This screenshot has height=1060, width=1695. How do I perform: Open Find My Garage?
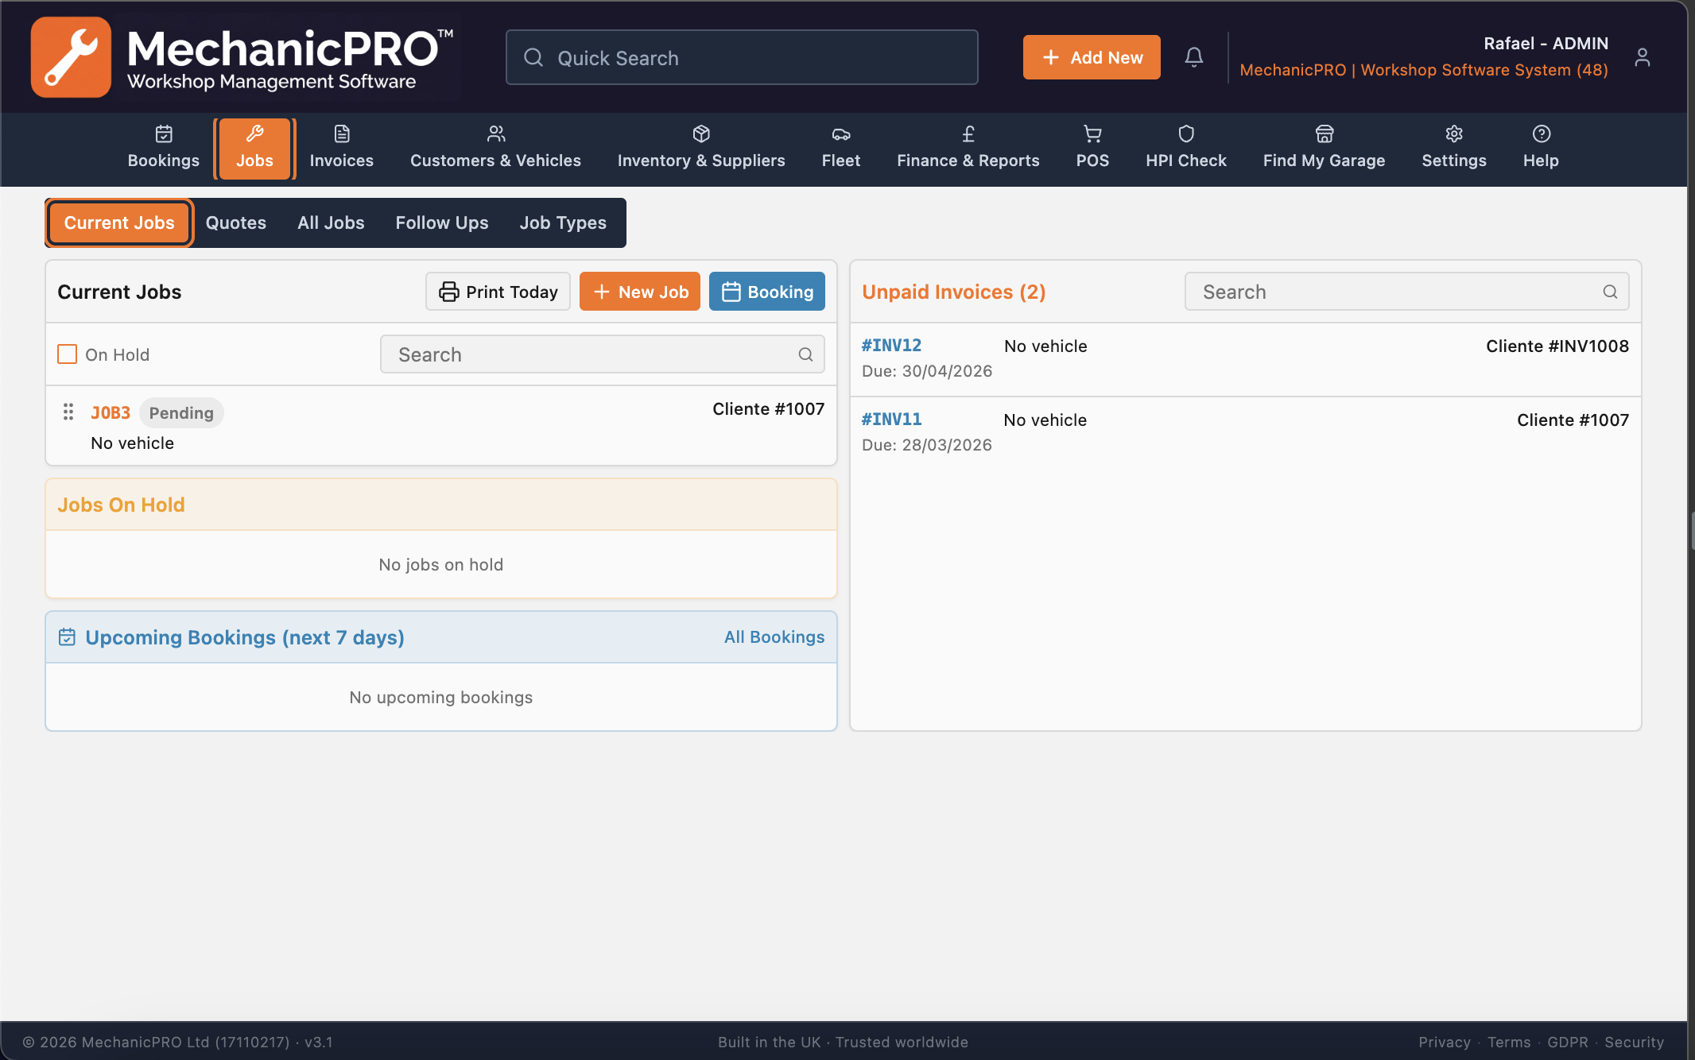pos(1324,148)
